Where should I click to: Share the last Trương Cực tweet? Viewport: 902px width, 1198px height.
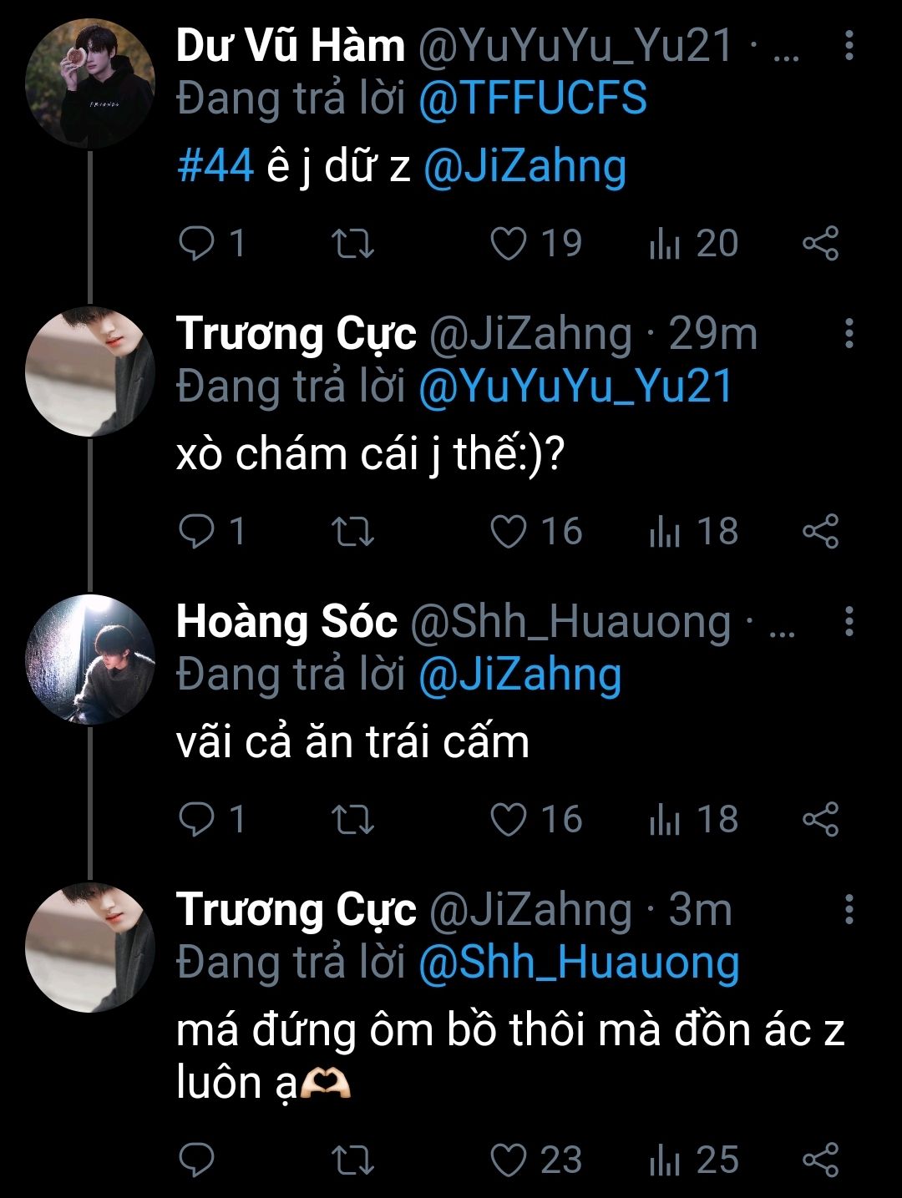820,1160
